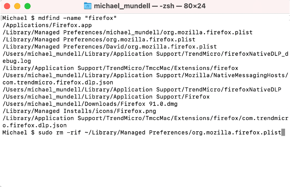Click the o.firefox.dlp.json wrapped line
This screenshot has width=290, height=187.
34,125
